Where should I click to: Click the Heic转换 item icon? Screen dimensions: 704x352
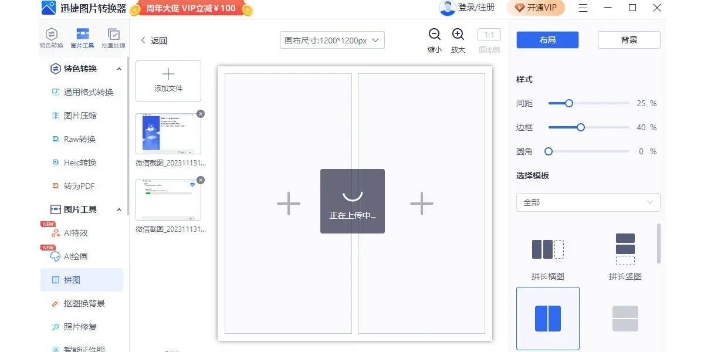tap(56, 163)
